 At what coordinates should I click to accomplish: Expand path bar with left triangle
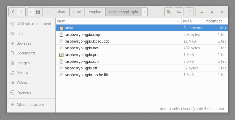(x=31, y=12)
